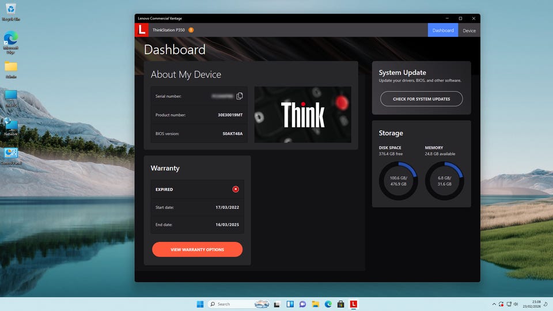This screenshot has width=553, height=311.
Task: Open Lenovo Vantage from the taskbar
Action: (x=354, y=304)
